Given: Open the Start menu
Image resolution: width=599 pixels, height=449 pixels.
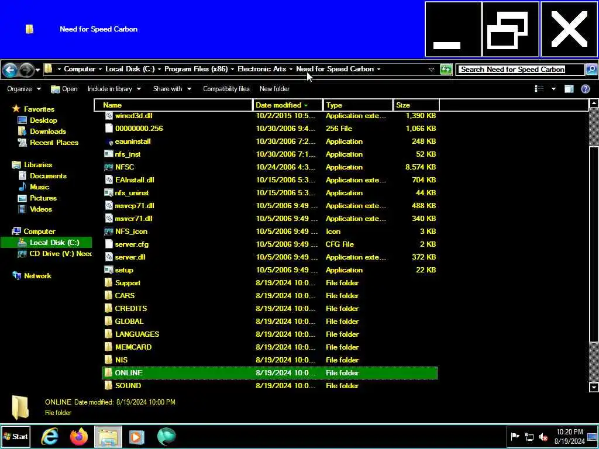Looking at the screenshot, I should pos(16,436).
